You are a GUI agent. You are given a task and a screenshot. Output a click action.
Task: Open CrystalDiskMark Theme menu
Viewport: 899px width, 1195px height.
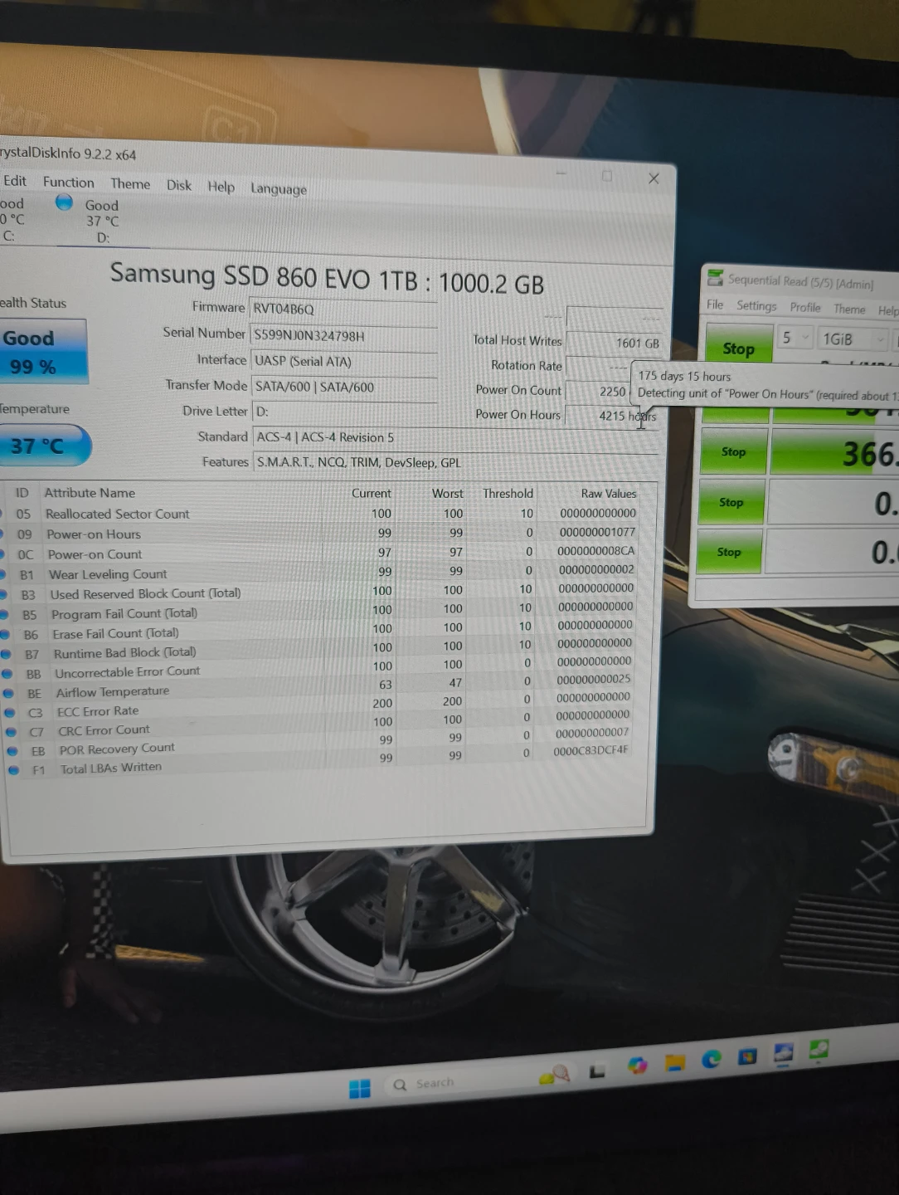[849, 310]
